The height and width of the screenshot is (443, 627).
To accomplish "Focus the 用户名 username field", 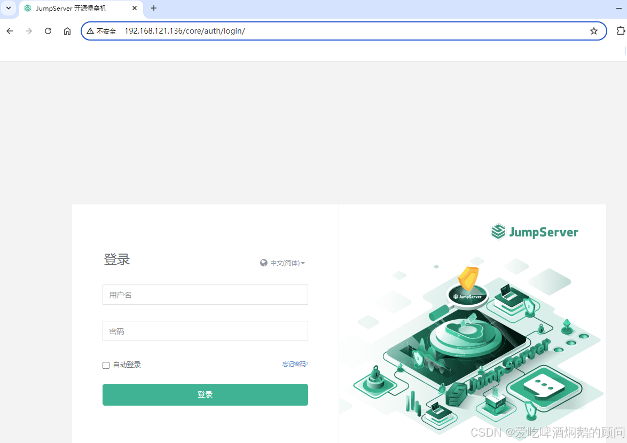I will point(205,295).
